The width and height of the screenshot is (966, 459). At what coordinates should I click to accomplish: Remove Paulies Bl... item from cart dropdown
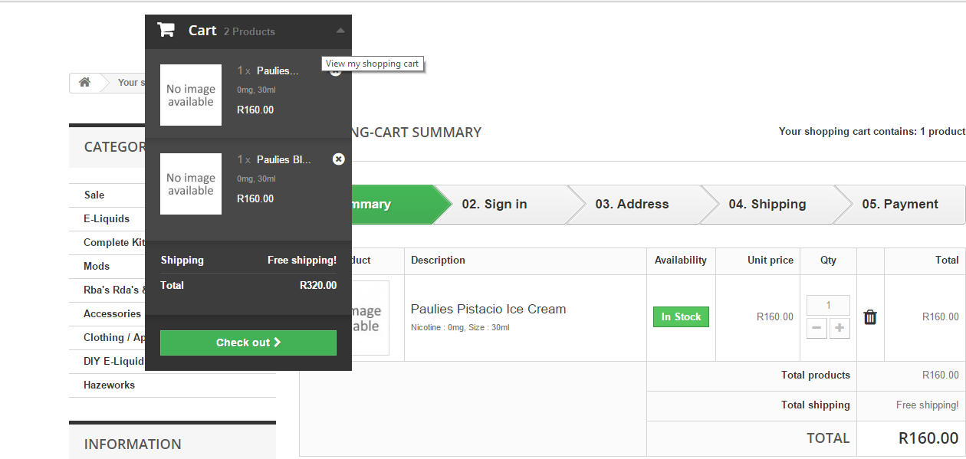click(x=339, y=159)
